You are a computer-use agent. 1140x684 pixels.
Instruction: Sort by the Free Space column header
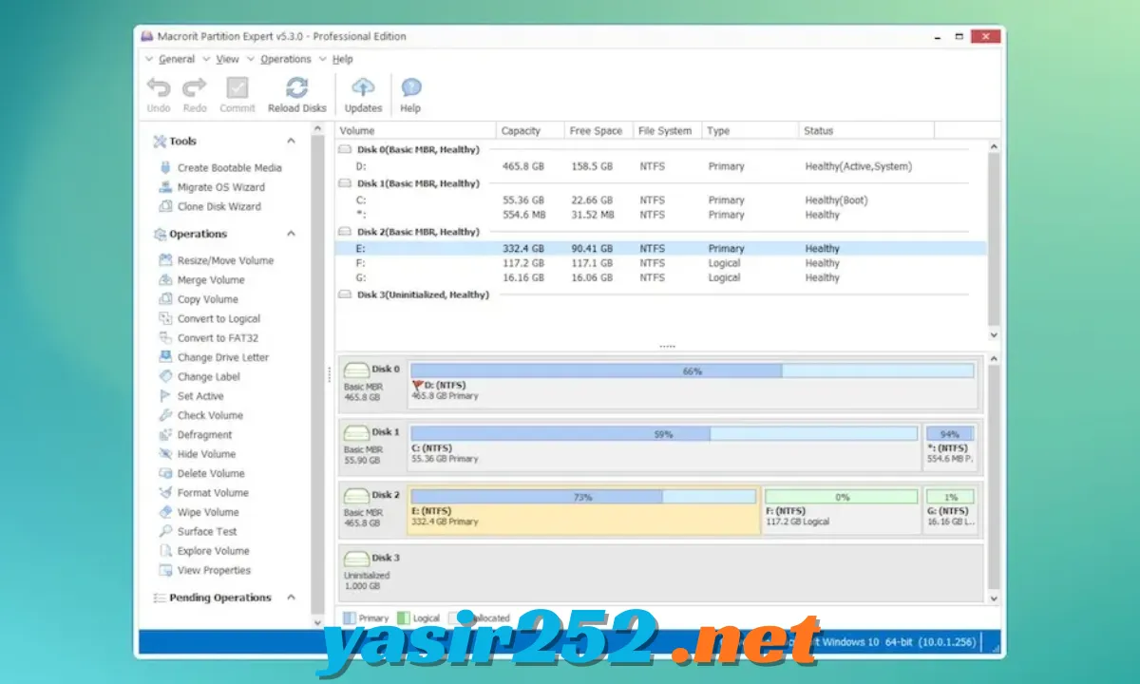point(598,130)
